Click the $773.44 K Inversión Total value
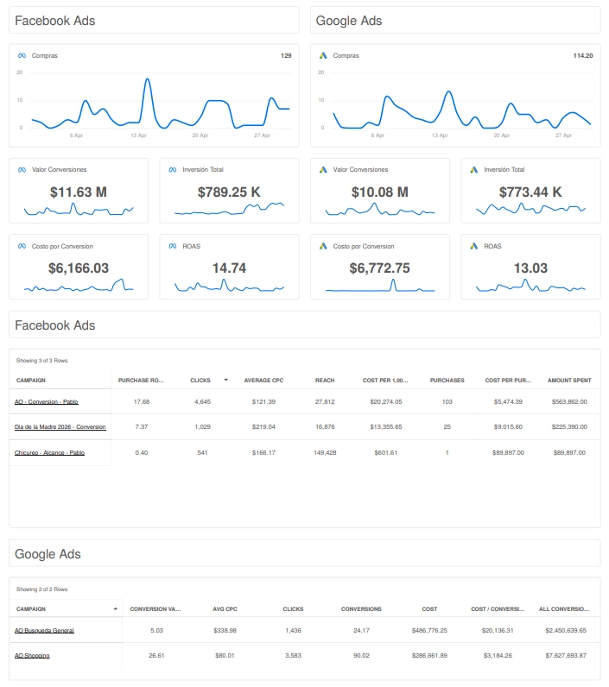The image size is (609, 687). point(530,192)
